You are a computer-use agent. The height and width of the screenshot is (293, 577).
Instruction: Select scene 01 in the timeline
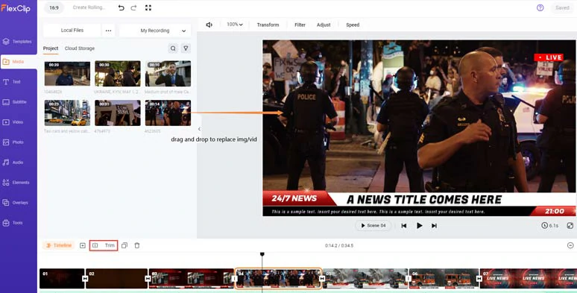[62, 279]
